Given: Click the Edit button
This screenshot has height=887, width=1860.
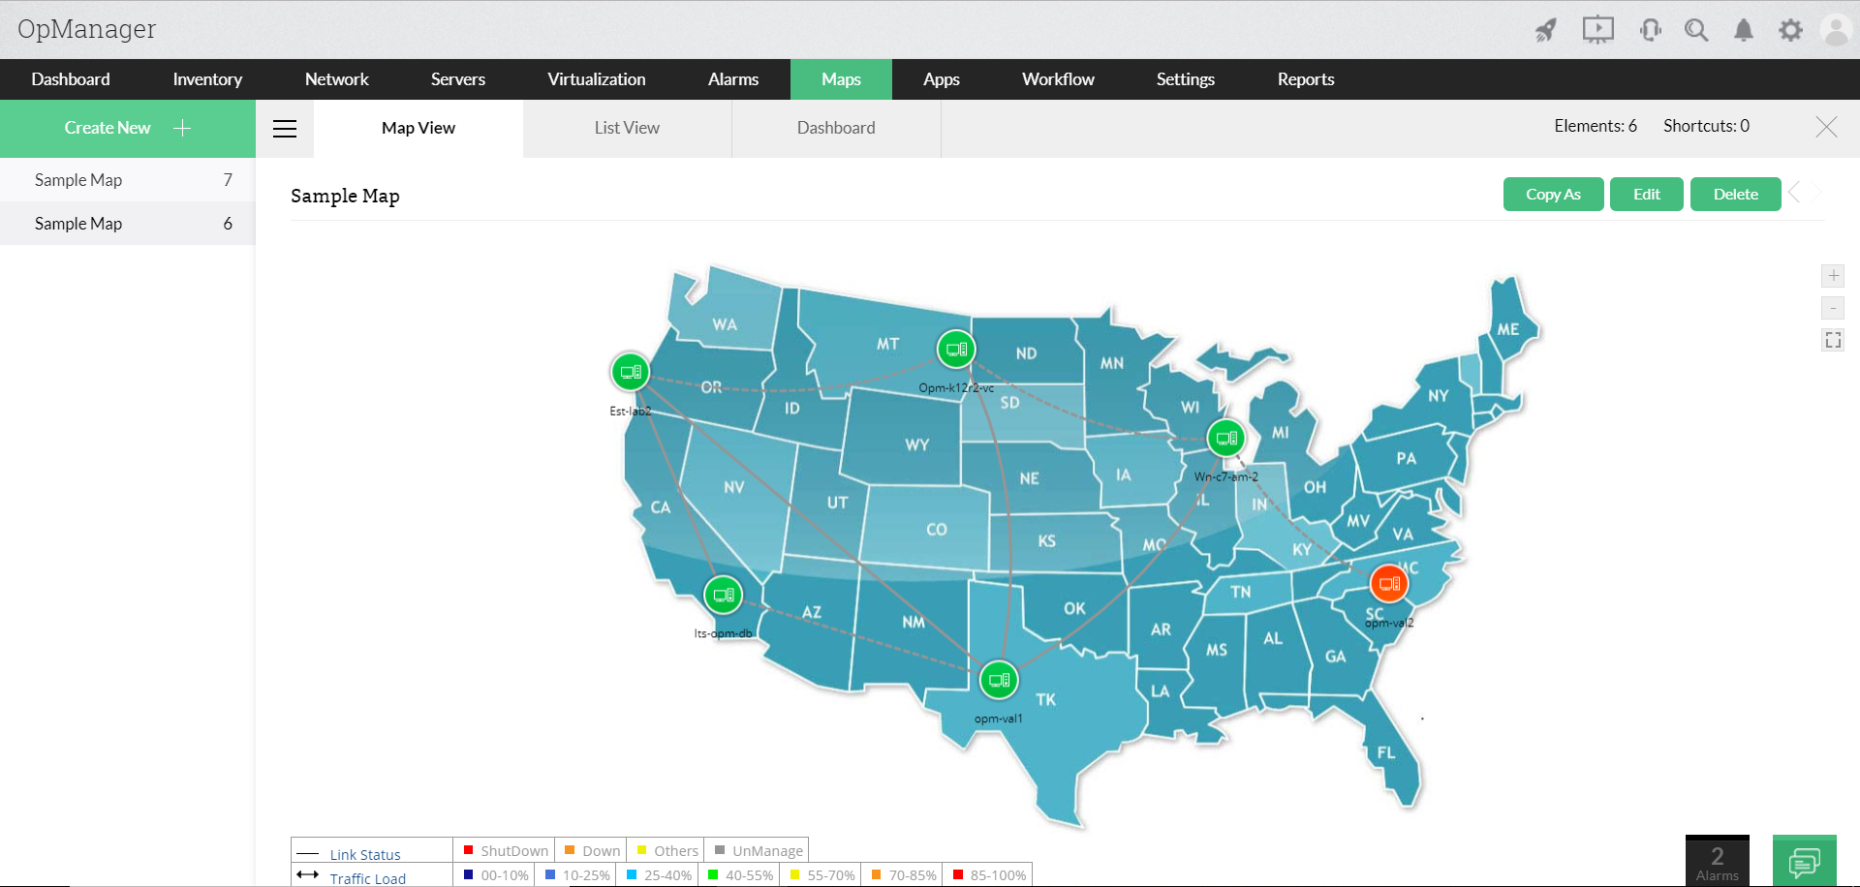Looking at the screenshot, I should pos(1647,194).
